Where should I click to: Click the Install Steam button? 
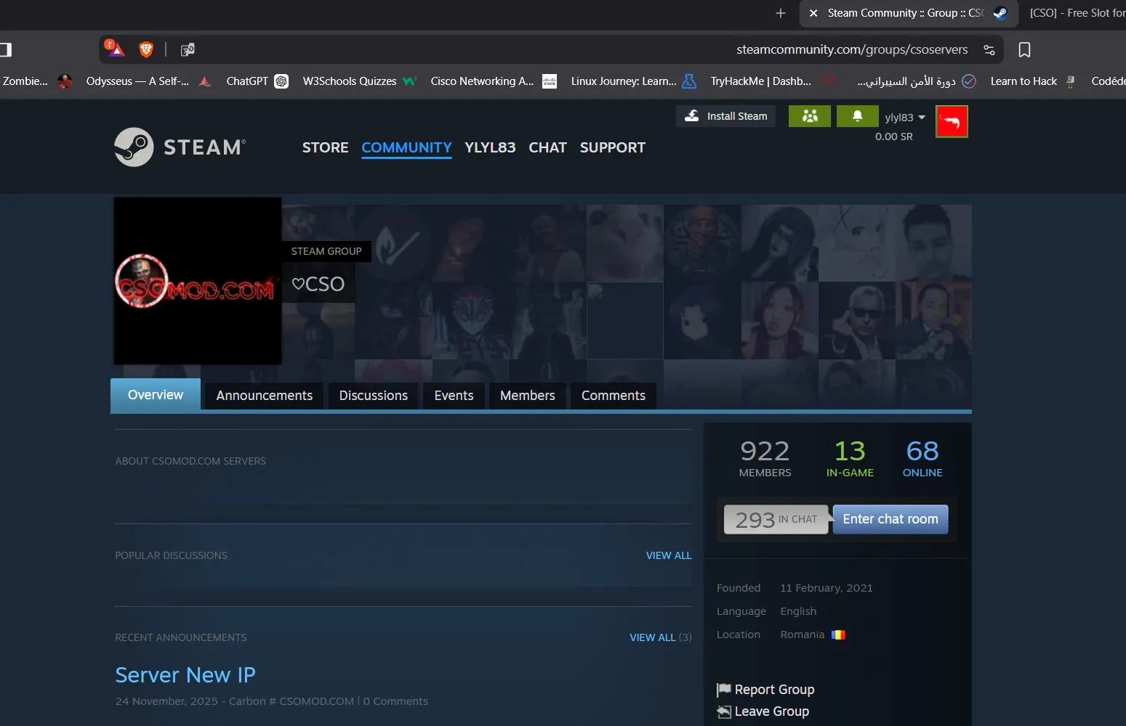click(x=726, y=116)
